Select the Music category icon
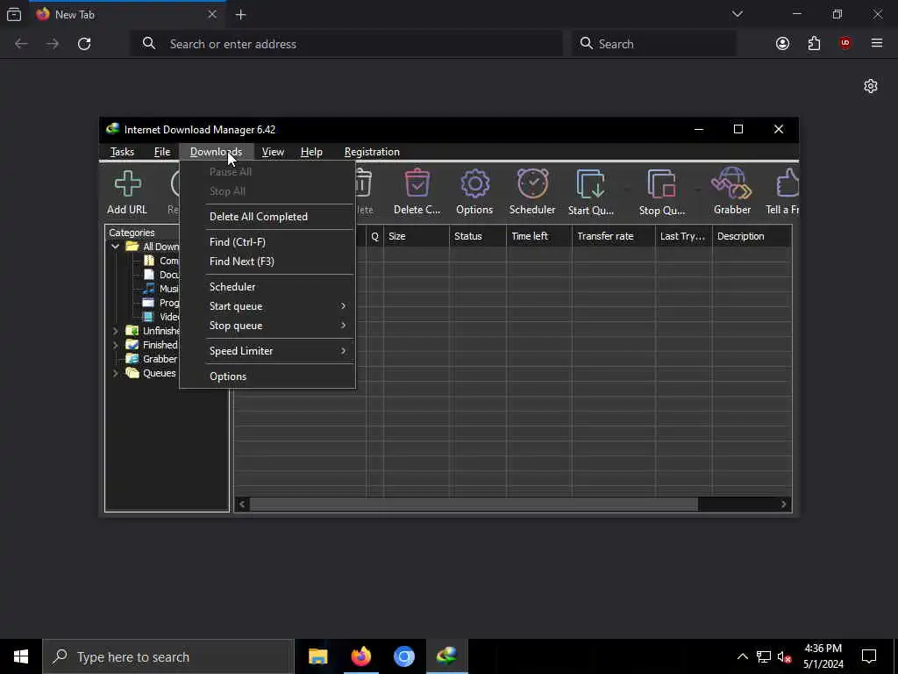This screenshot has width=898, height=674. point(149,288)
